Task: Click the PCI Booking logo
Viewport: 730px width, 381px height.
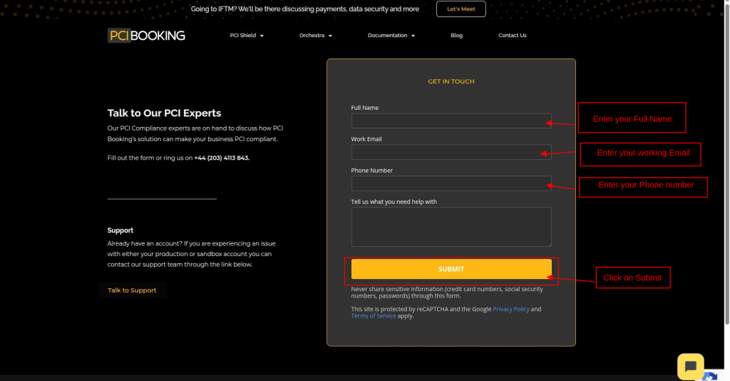Action: [147, 36]
